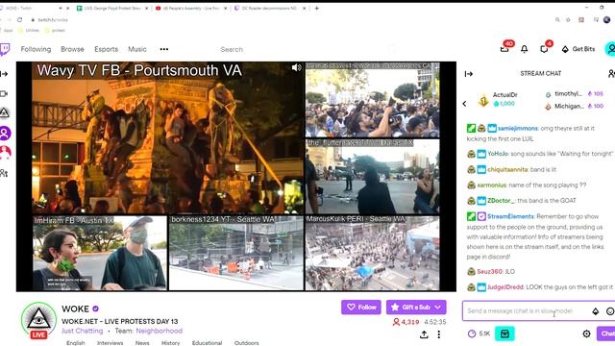Click the borkness1234 YT Seattle WA feed

pyautogui.click(x=235, y=253)
